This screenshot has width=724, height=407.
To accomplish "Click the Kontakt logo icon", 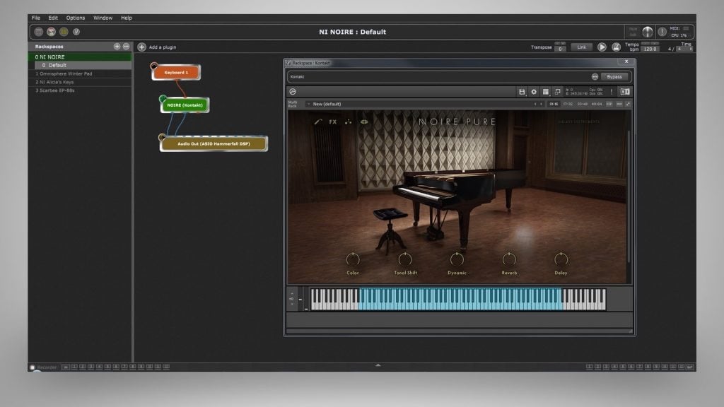I will point(293,92).
